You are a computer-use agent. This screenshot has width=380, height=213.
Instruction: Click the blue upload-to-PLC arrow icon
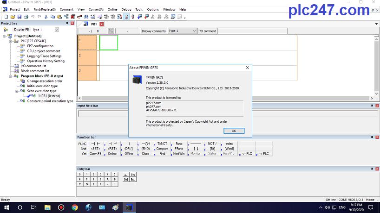point(139,17)
